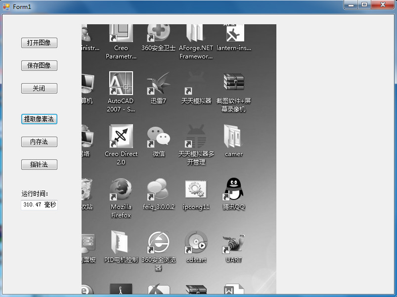Screen dimensions: 397x297
Task: Close the Form1 window
Action: tap(383, 5)
